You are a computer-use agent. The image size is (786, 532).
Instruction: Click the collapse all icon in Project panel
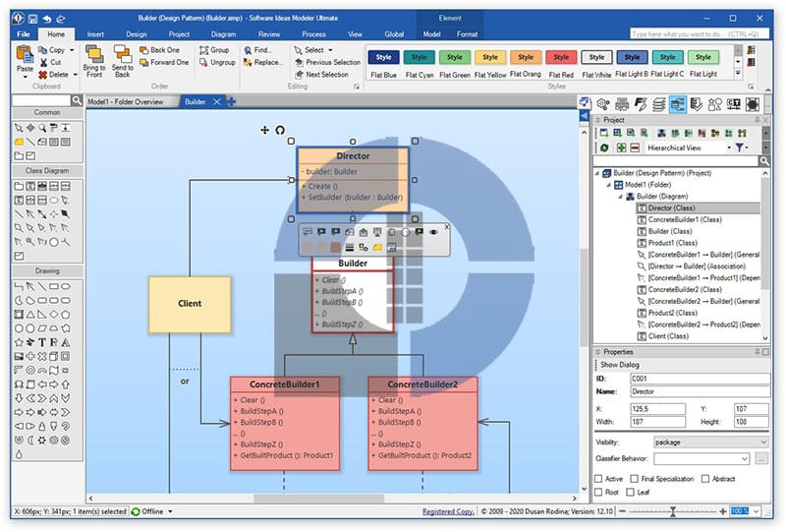(635, 148)
